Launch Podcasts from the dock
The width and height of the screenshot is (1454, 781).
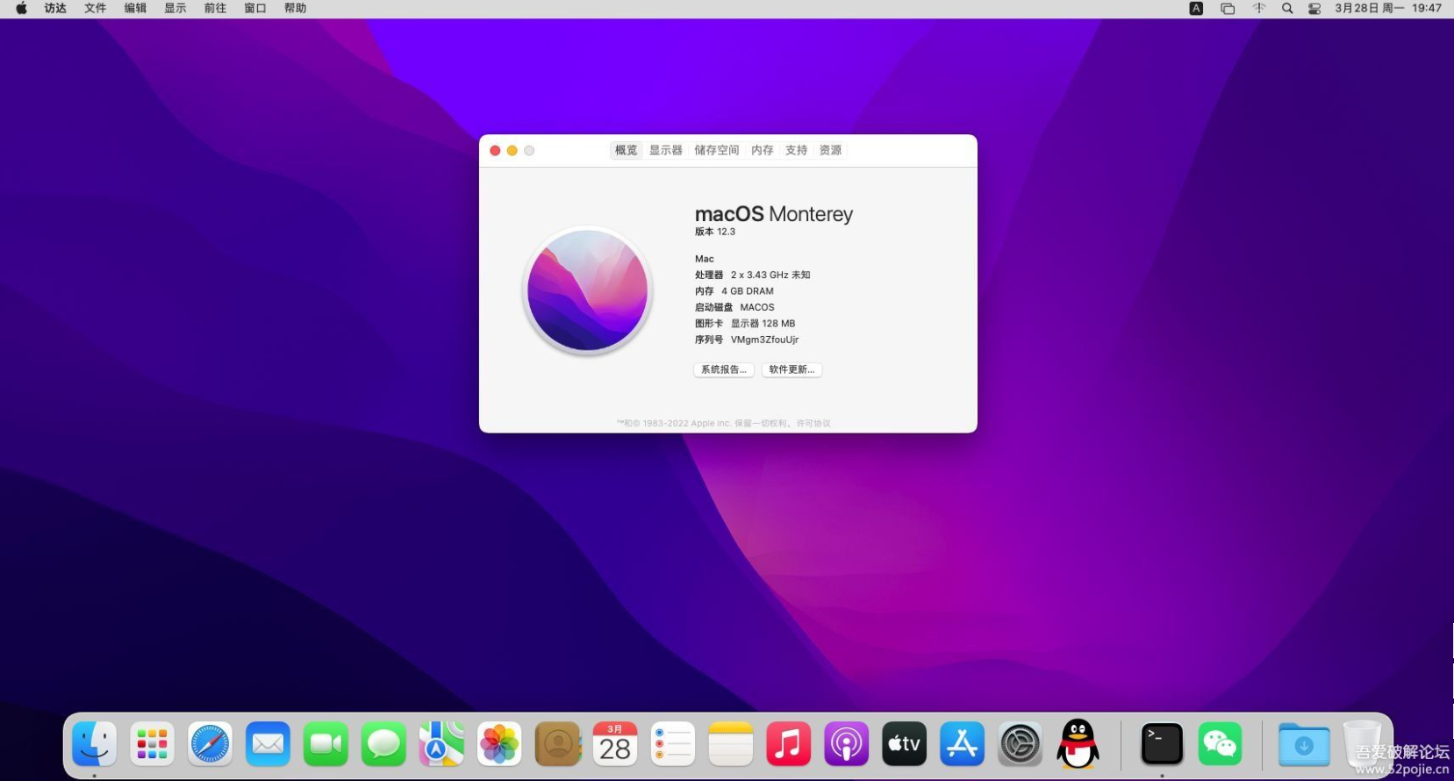(846, 744)
